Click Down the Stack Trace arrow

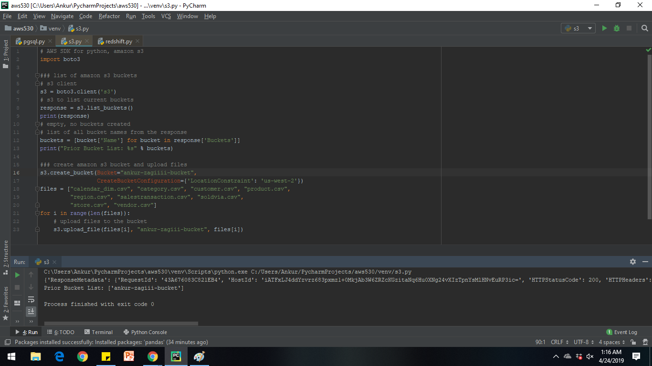(31, 287)
